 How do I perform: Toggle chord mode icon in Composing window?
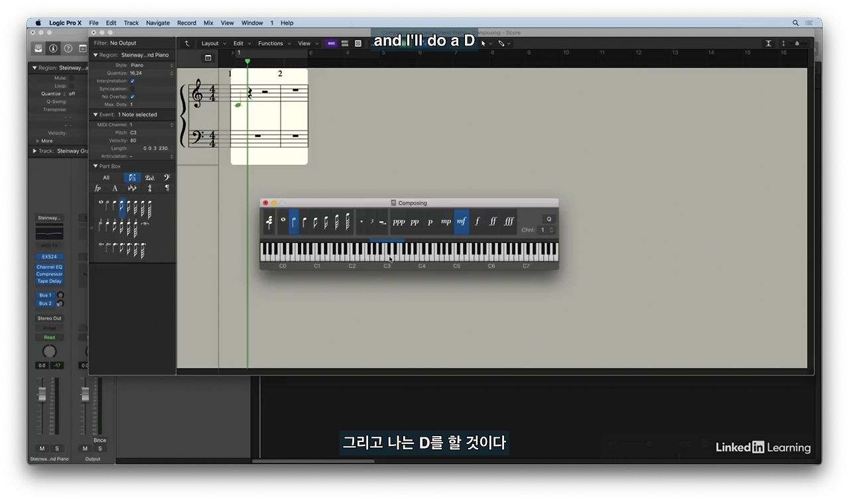point(269,221)
